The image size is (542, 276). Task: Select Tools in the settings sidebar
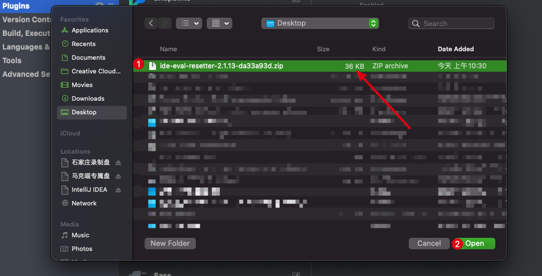tap(12, 60)
